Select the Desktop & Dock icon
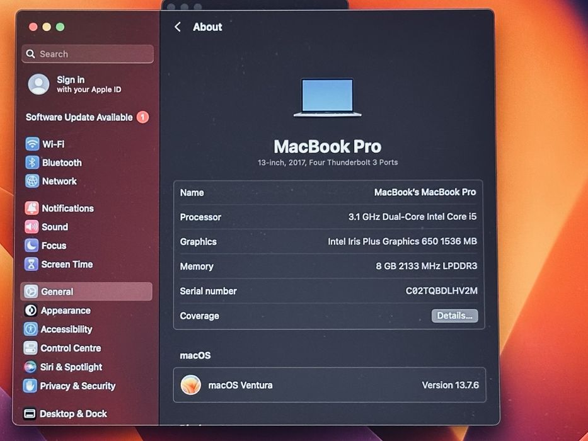 pos(30,414)
